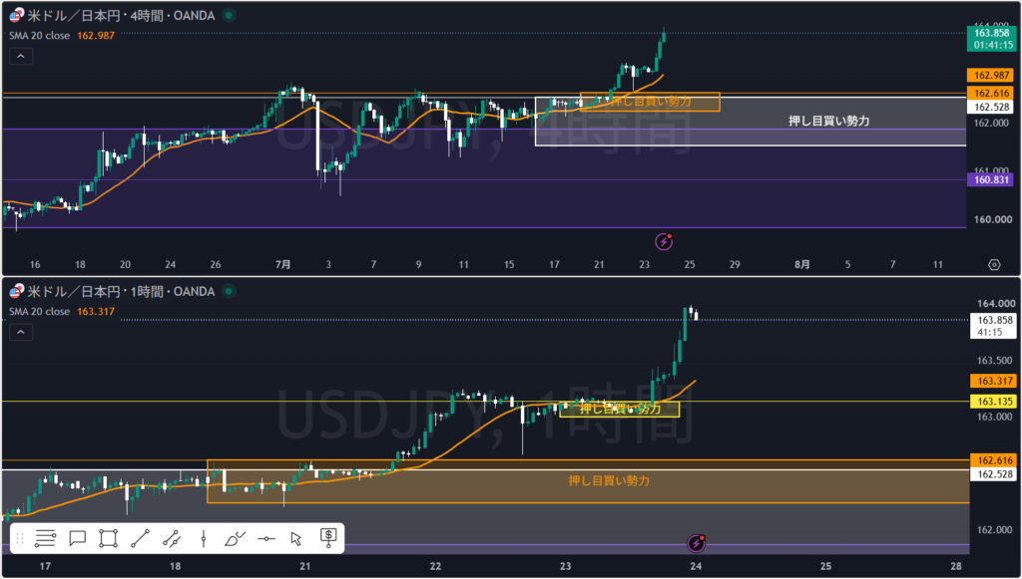
Task: Click white 163.858 price label on 1-hour chart
Action: (995, 326)
